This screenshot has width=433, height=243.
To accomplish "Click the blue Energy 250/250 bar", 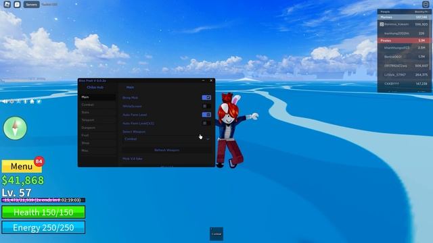I will tap(43, 227).
